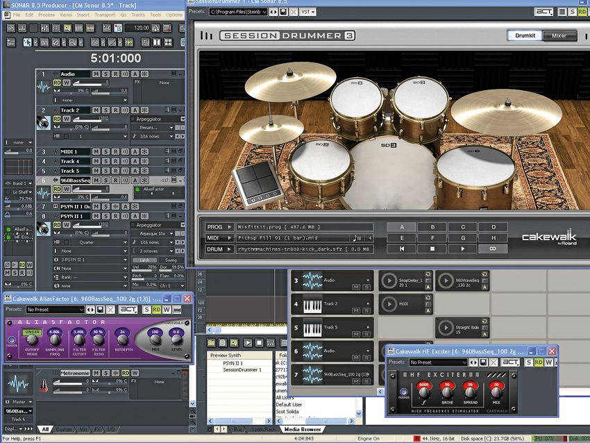Open the HF Exciter Presets dropdown
Screen dimensions: 590x443
pyautogui.click(x=438, y=362)
